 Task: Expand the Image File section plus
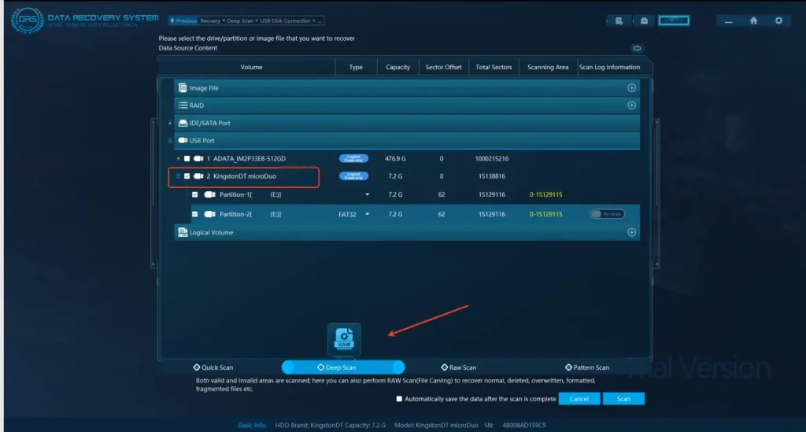(632, 88)
